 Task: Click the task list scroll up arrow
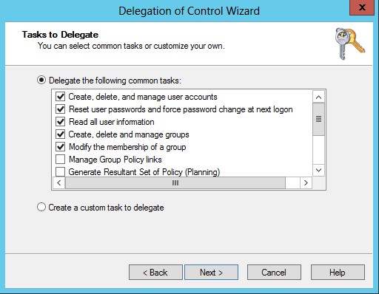click(318, 97)
